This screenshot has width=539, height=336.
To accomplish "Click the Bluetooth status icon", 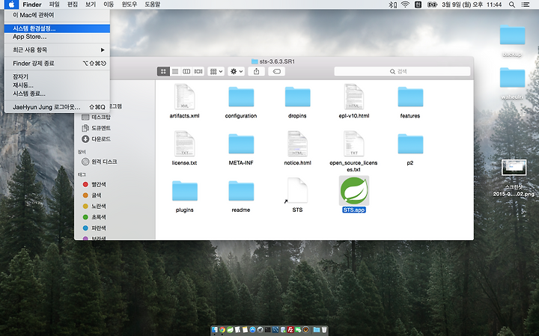I will [392, 4].
